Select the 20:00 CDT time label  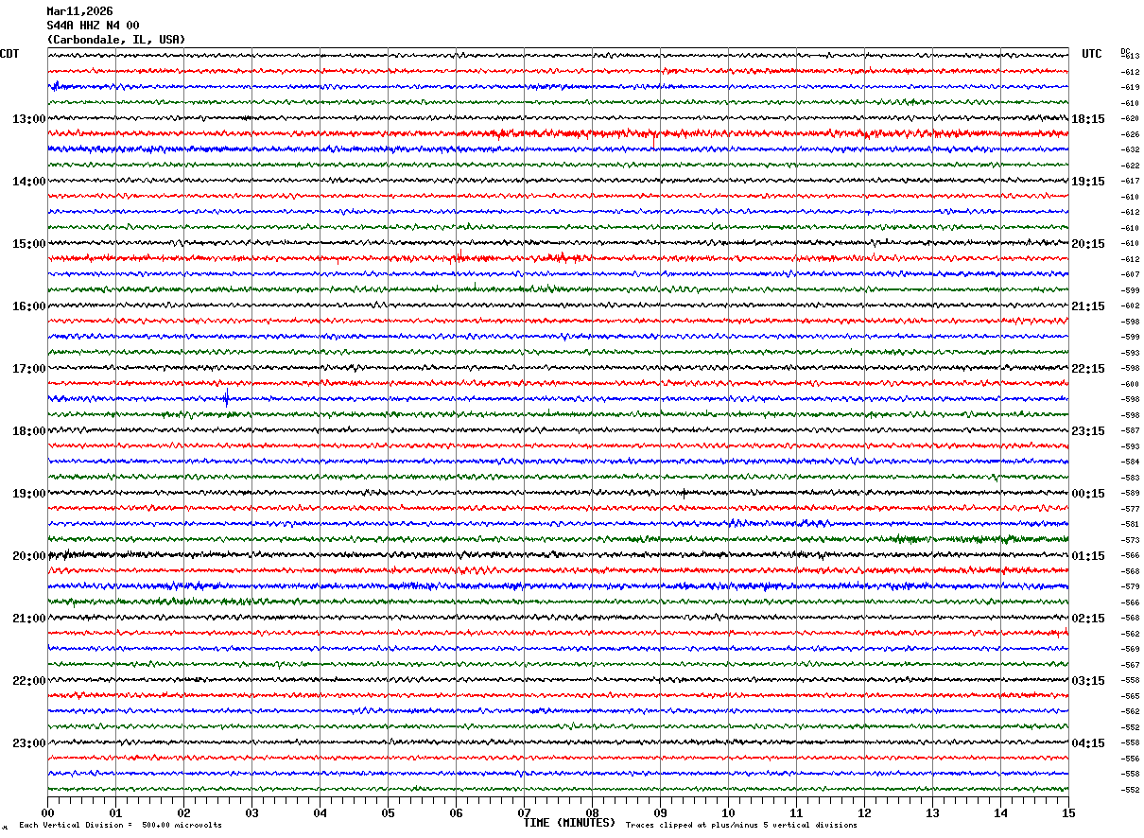(x=28, y=556)
